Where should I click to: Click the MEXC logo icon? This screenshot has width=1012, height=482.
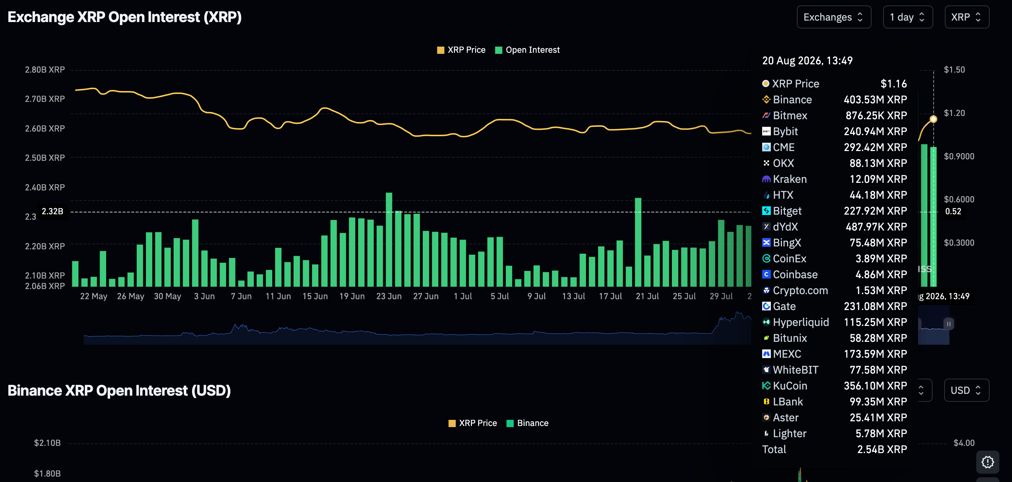766,354
